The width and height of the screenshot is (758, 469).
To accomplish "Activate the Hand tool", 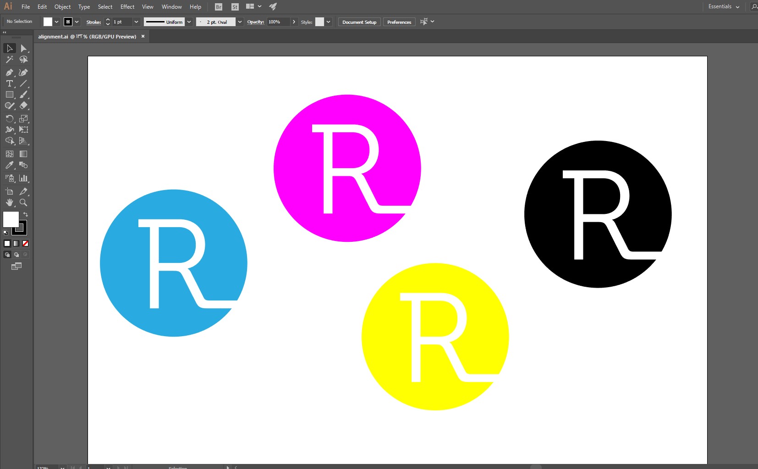I will [10, 202].
